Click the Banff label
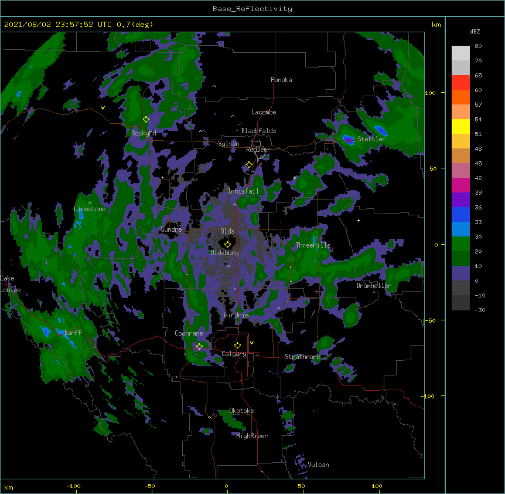 pyautogui.click(x=73, y=333)
